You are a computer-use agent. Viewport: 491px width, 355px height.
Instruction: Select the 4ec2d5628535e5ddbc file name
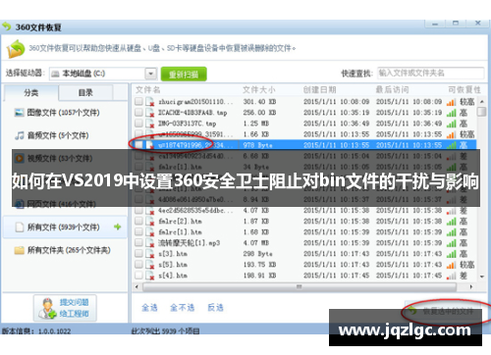point(195,211)
